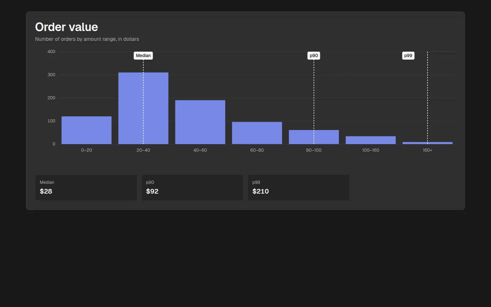The image size is (491, 307).
Task: Select the "100" y-axis tick label
Action: [51, 121]
